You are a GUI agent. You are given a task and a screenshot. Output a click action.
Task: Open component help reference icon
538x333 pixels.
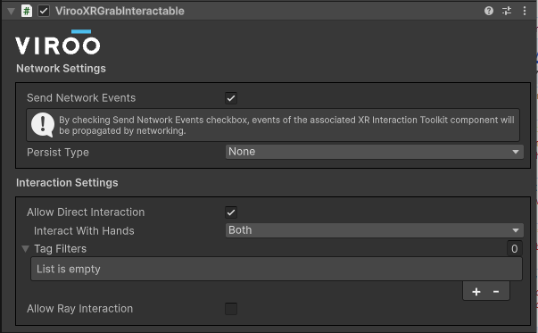(x=489, y=11)
